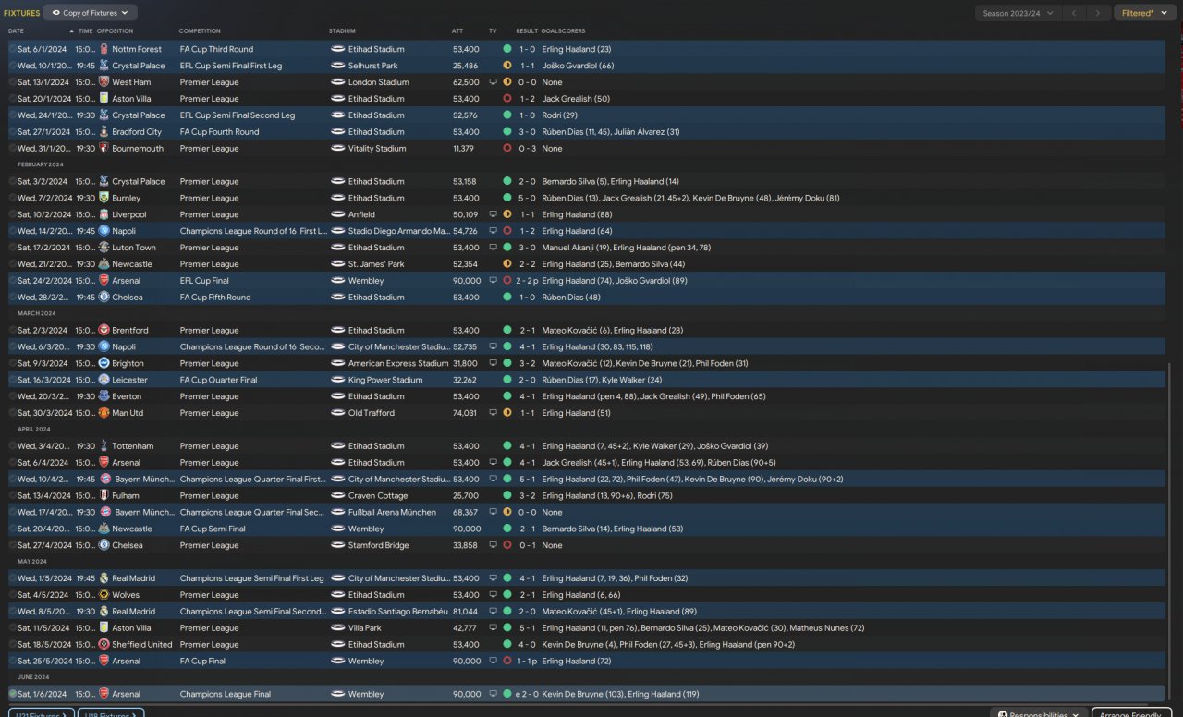Click the stadium icon beside Old Trafford
Screen dimensions: 1183x717
pyautogui.click(x=337, y=413)
